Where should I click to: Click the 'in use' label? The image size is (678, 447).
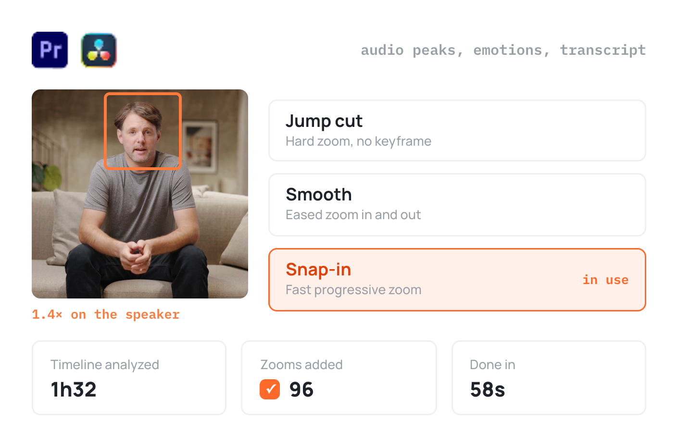click(605, 280)
